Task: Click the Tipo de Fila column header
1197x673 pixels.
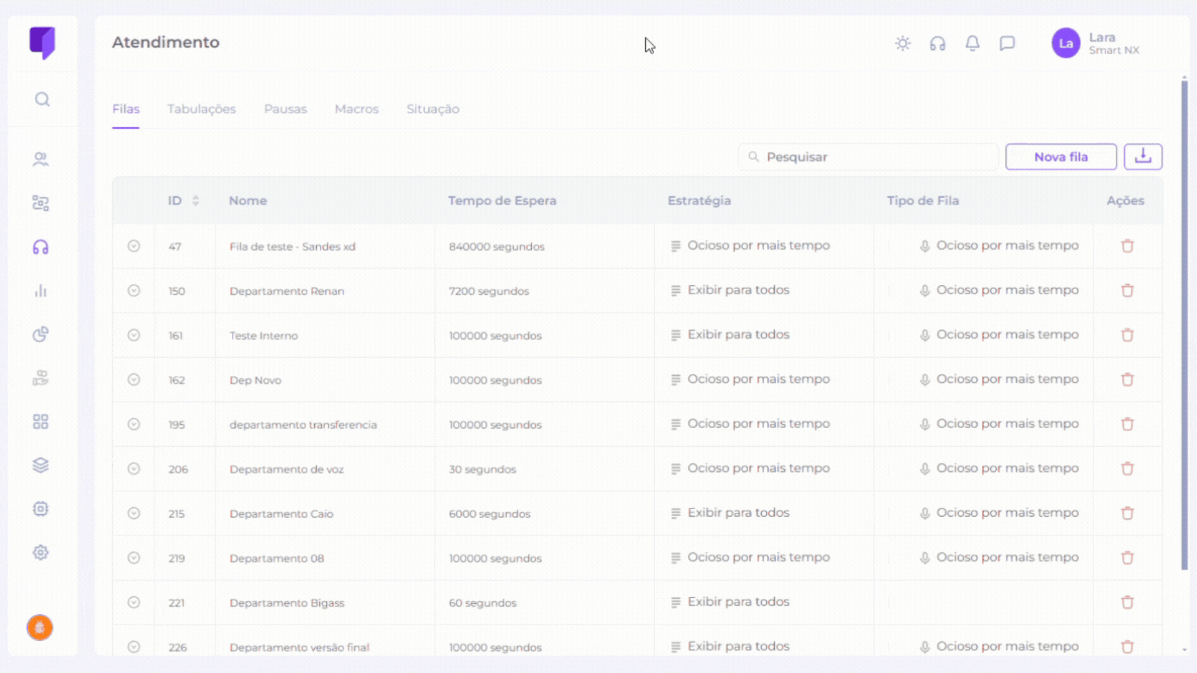Action: pos(923,201)
